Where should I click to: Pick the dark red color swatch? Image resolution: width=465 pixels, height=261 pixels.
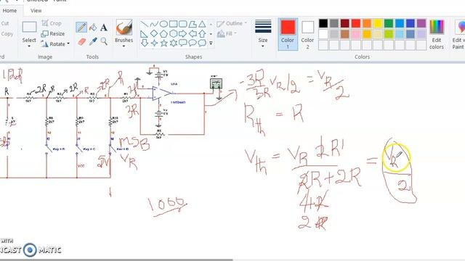pyautogui.click(x=345, y=23)
